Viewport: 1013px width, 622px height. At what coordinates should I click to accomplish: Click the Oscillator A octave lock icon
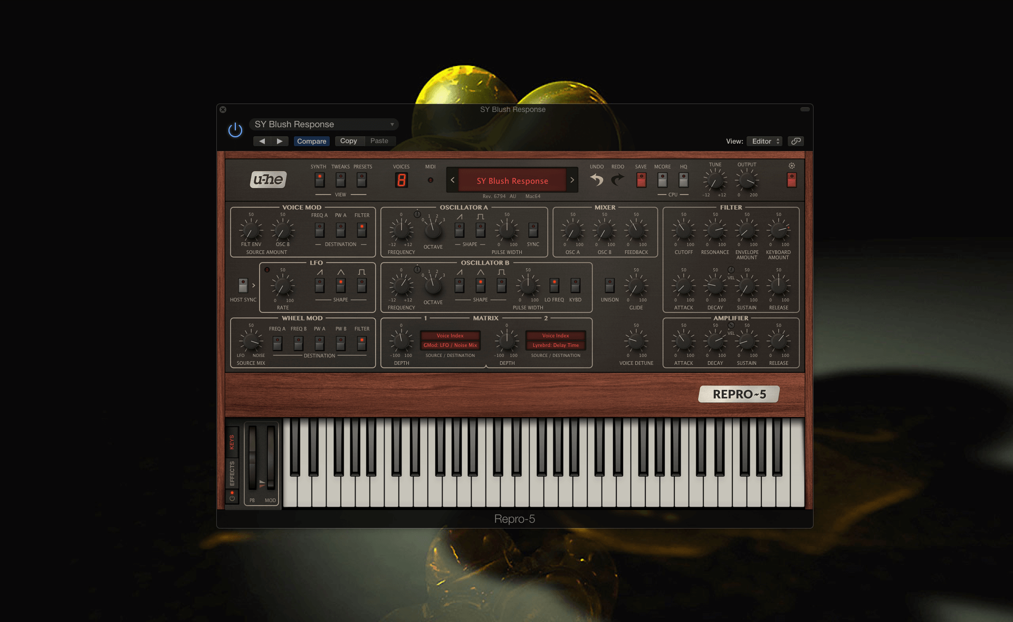click(417, 214)
